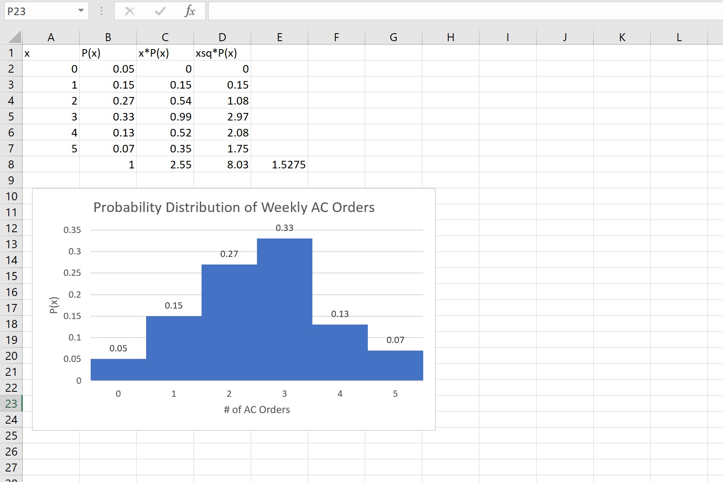Click the chart bar for 1 order

click(174, 348)
